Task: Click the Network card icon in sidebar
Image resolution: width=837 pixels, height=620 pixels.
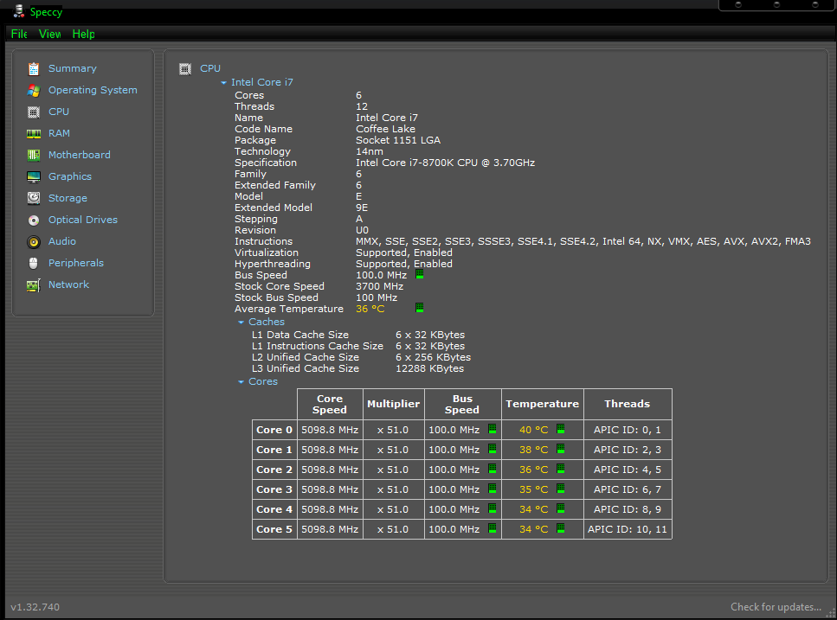Action: click(x=34, y=285)
